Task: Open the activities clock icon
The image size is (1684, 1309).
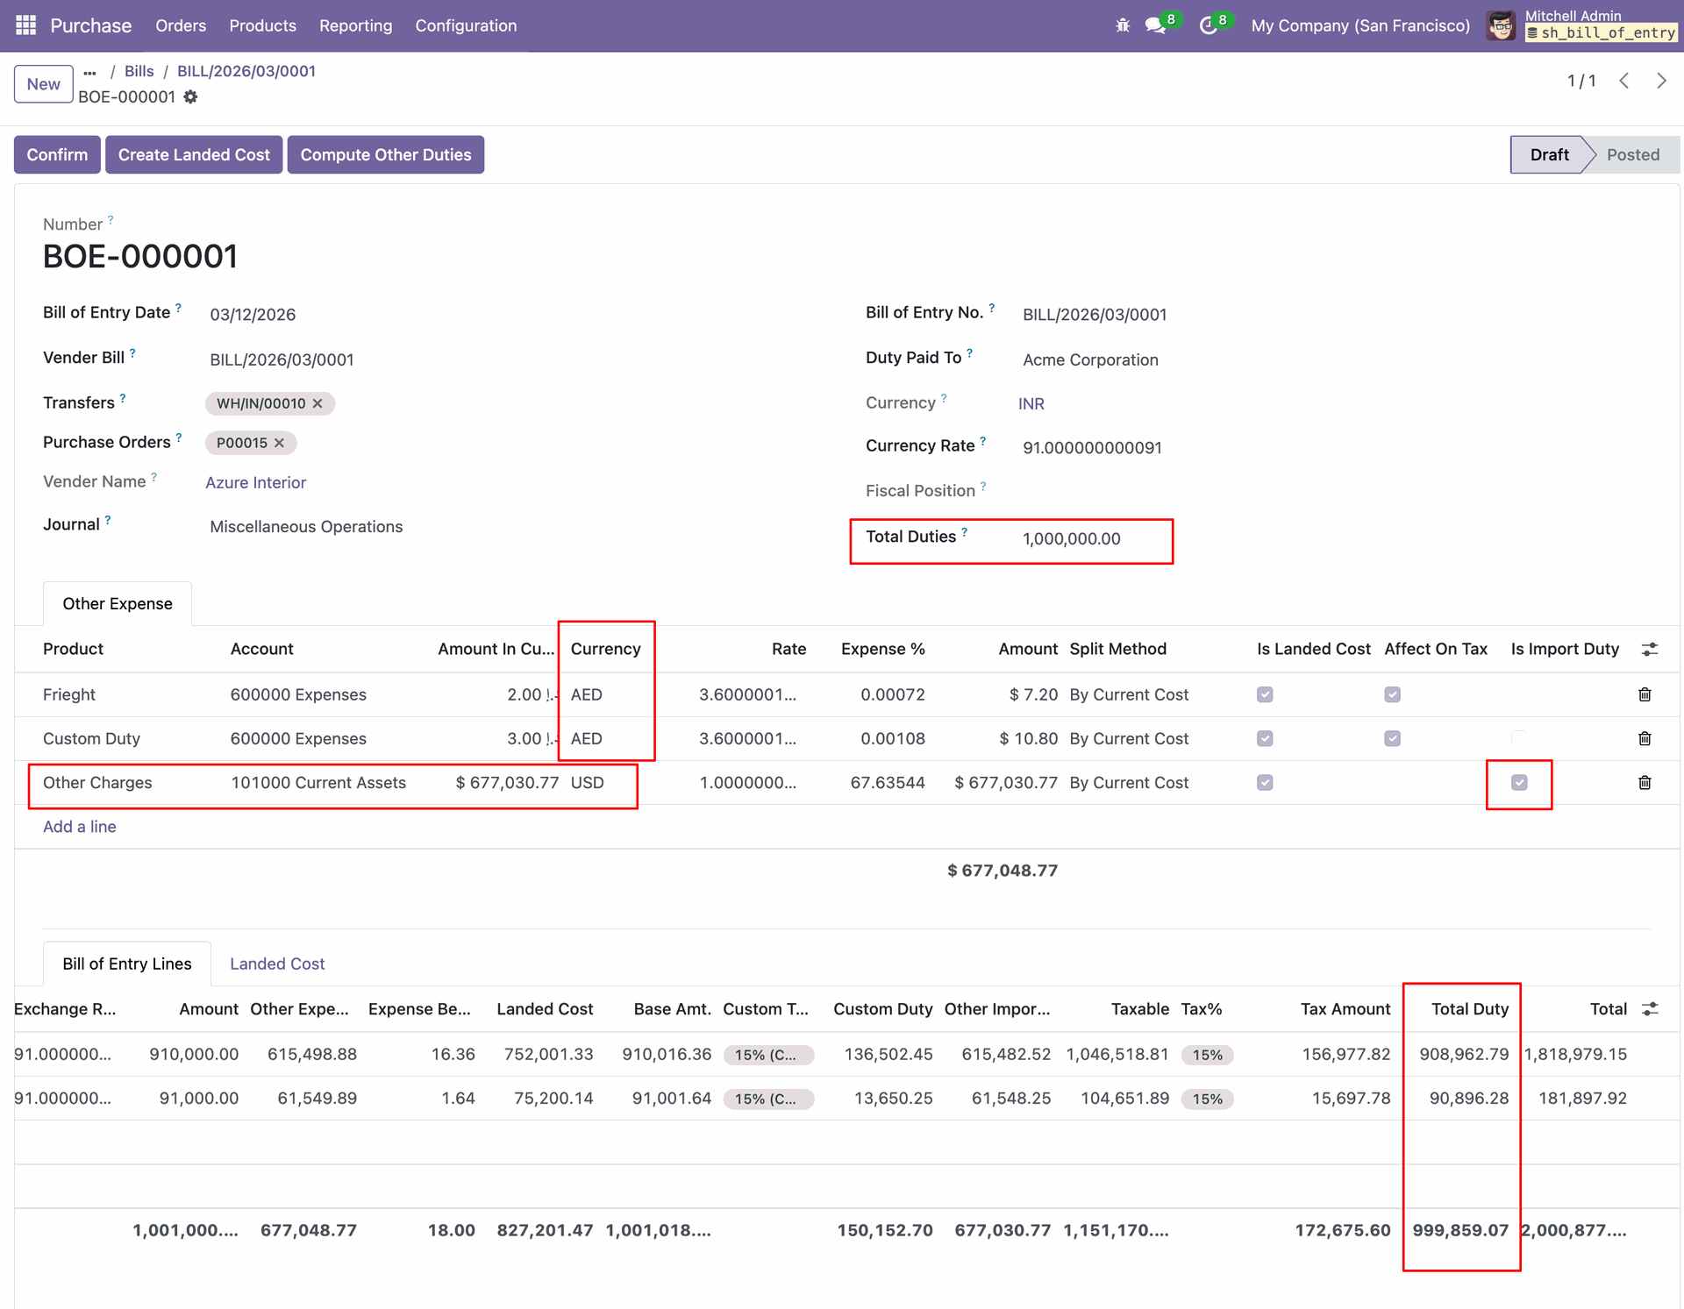Action: 1209,25
